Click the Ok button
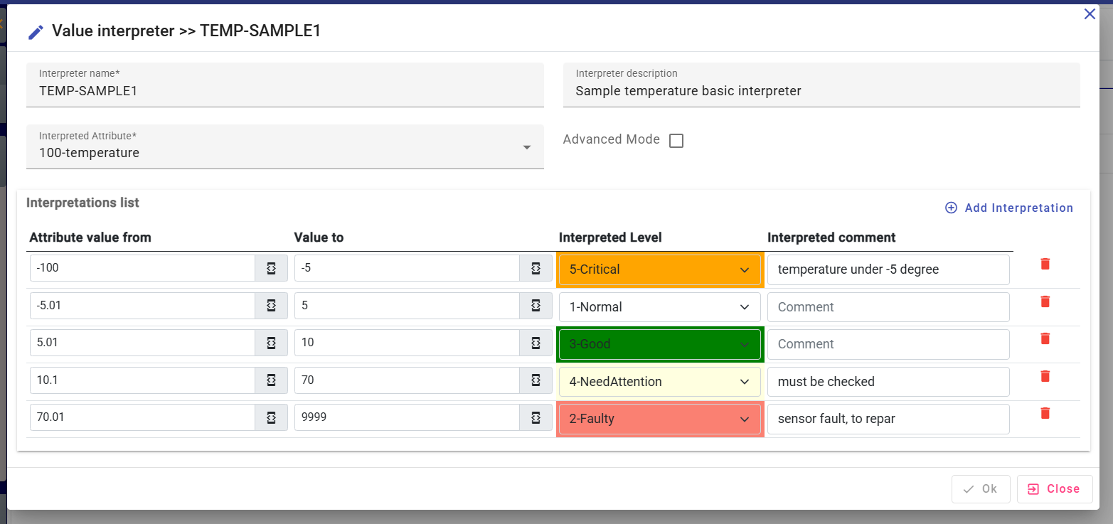The image size is (1113, 524). click(x=980, y=489)
